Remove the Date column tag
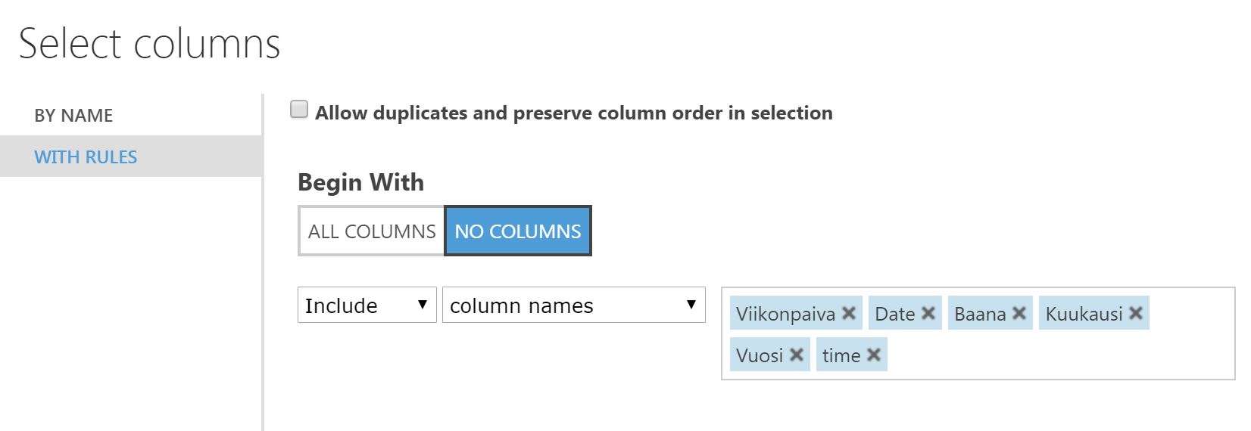Image resolution: width=1251 pixels, height=431 pixels. pos(928,313)
